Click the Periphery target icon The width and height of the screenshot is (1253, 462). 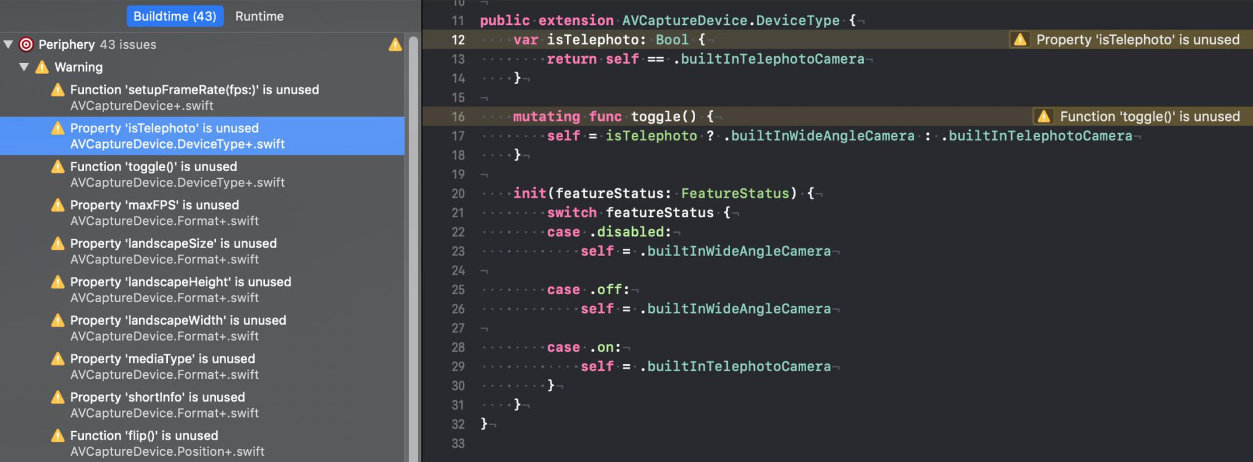pos(26,44)
